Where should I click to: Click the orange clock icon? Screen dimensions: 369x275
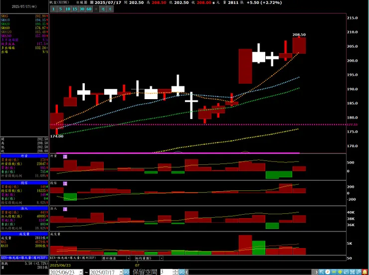point(328,272)
